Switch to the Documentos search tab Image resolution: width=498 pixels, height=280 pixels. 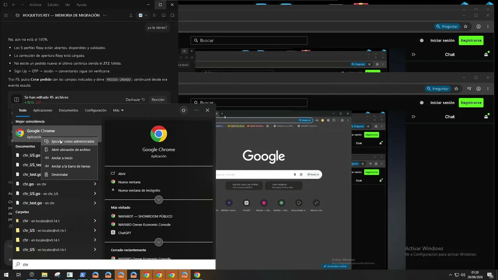tap(68, 110)
